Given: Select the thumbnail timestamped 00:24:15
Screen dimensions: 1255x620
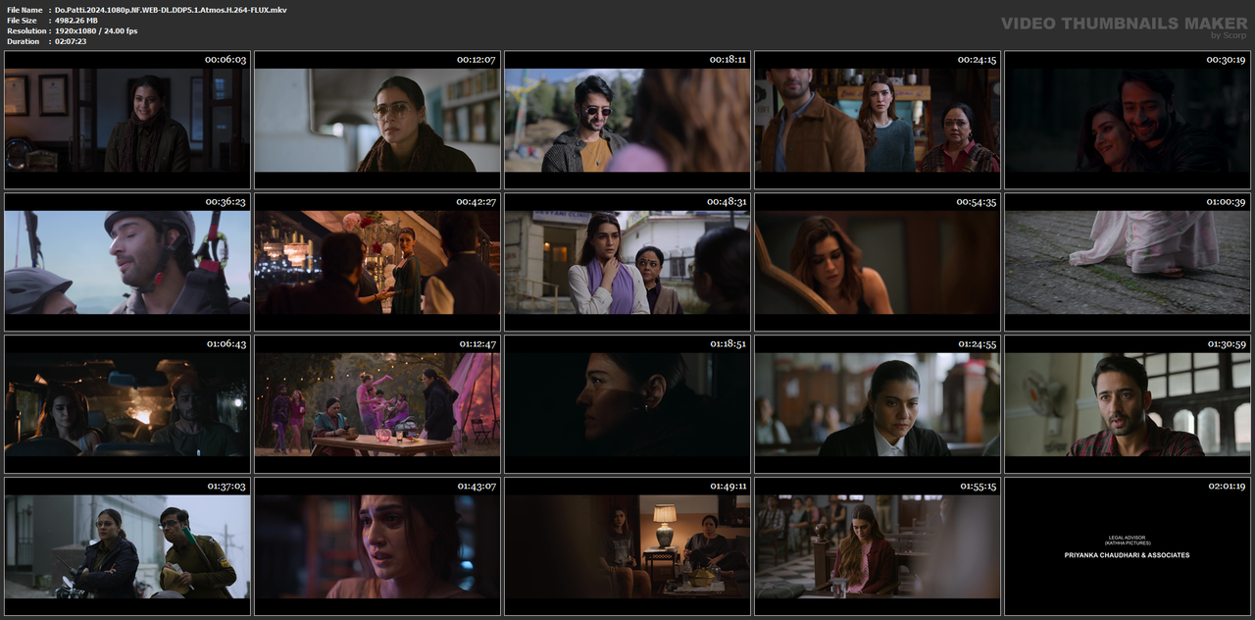Looking at the screenshot, I should pos(878,120).
